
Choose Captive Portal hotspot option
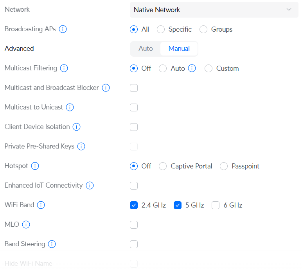pyautogui.click(x=163, y=166)
